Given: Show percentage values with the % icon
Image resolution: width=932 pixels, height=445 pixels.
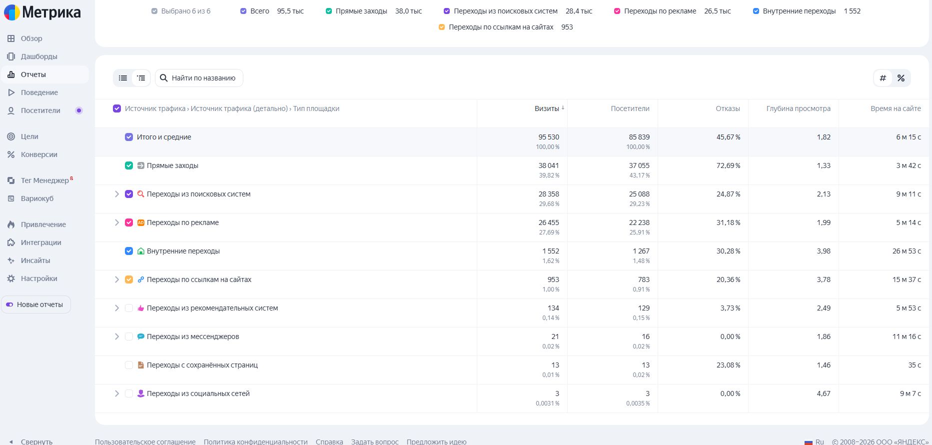Looking at the screenshot, I should [901, 78].
